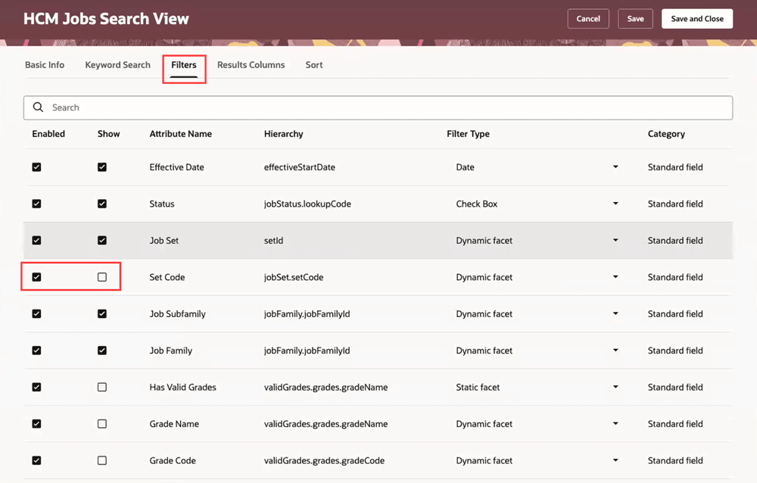Click the Enabled column header
Screen dimensions: 757x483
point(48,134)
